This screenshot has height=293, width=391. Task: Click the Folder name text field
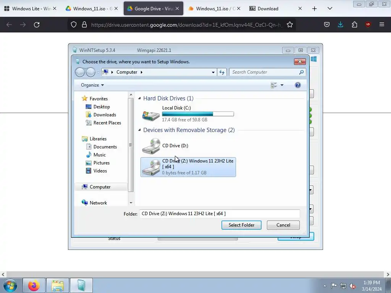point(220,214)
